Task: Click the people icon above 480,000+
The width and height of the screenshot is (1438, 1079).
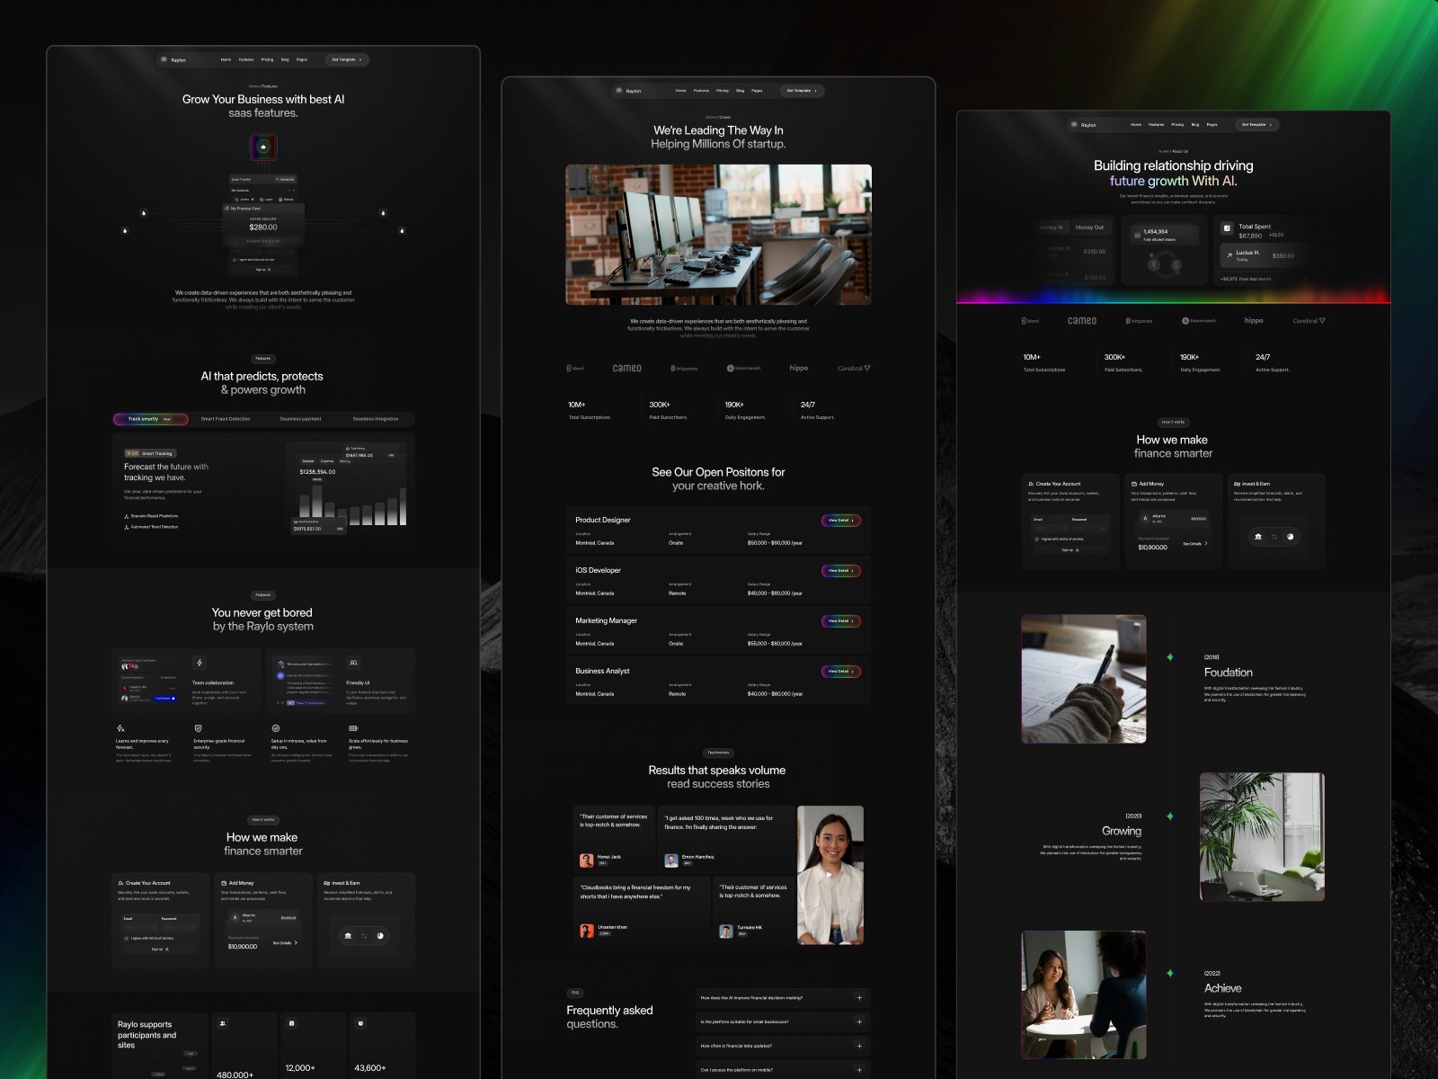Action: (x=223, y=1023)
